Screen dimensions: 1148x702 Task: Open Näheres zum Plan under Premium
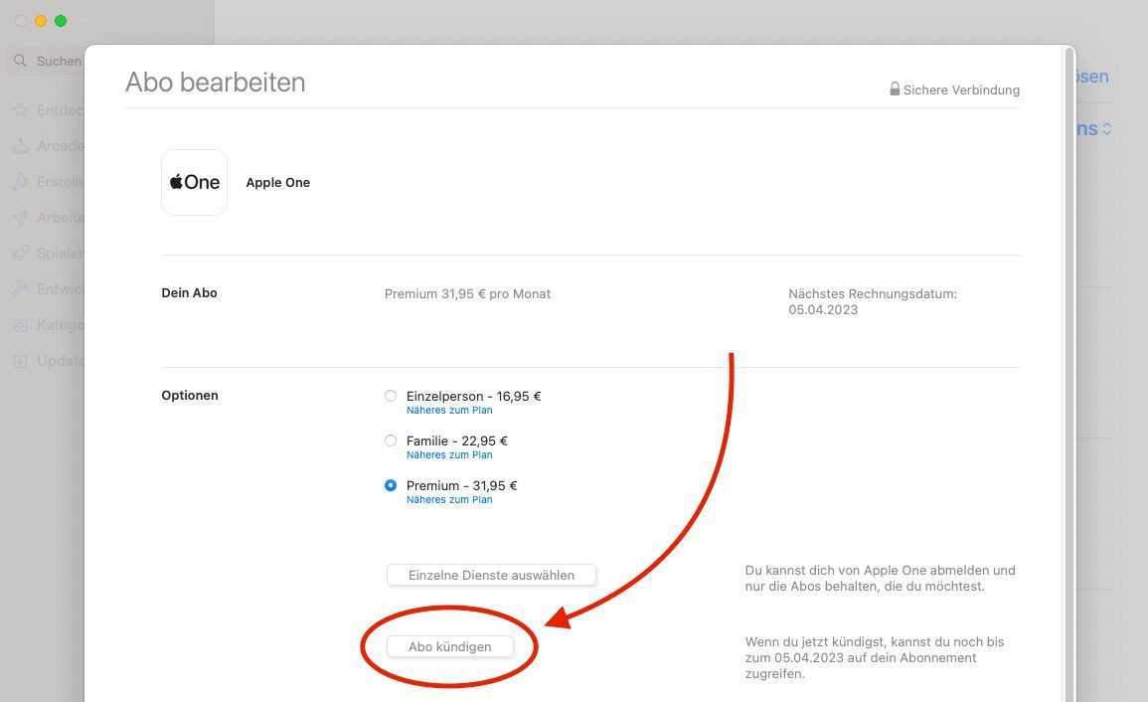(x=449, y=499)
